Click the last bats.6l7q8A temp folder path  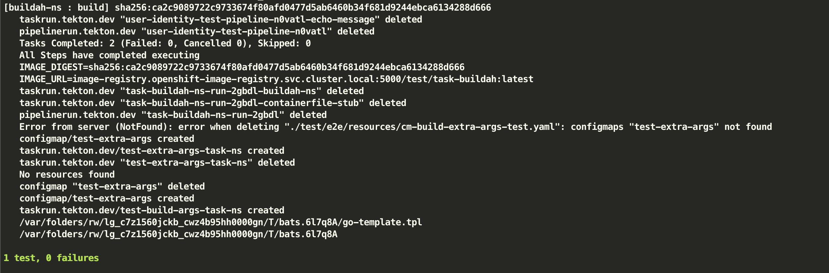(x=178, y=234)
